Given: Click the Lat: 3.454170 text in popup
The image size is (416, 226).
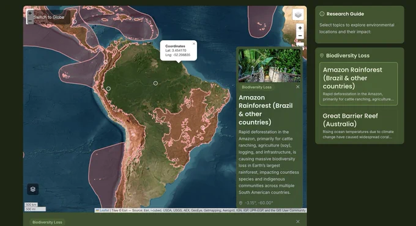Looking at the screenshot, I should [176, 50].
